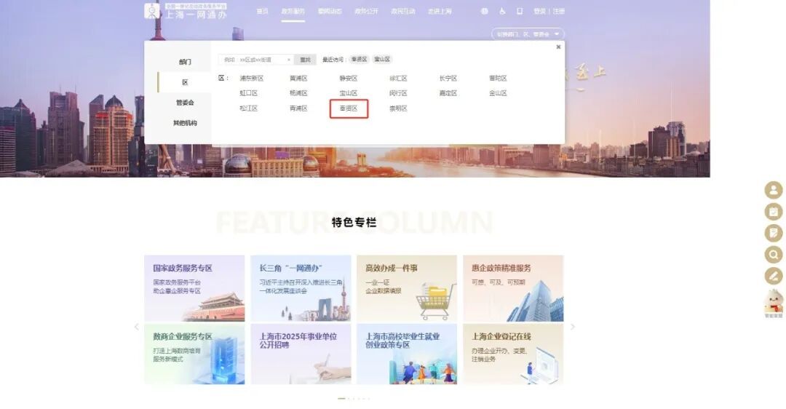This screenshot has width=786, height=409.
Task: Click the 注册 link
Action: [558, 11]
